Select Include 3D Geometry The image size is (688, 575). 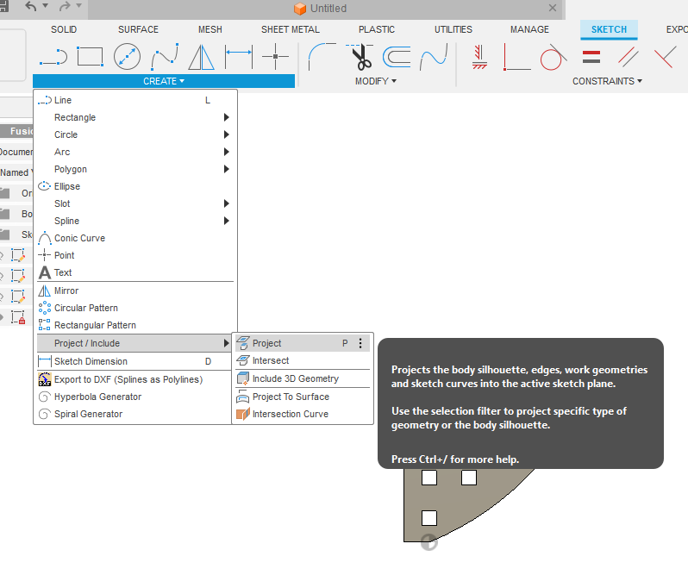tap(303, 378)
